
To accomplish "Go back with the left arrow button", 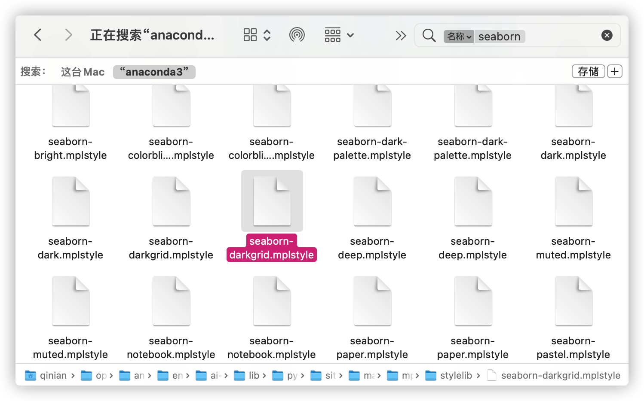I will 38,35.
